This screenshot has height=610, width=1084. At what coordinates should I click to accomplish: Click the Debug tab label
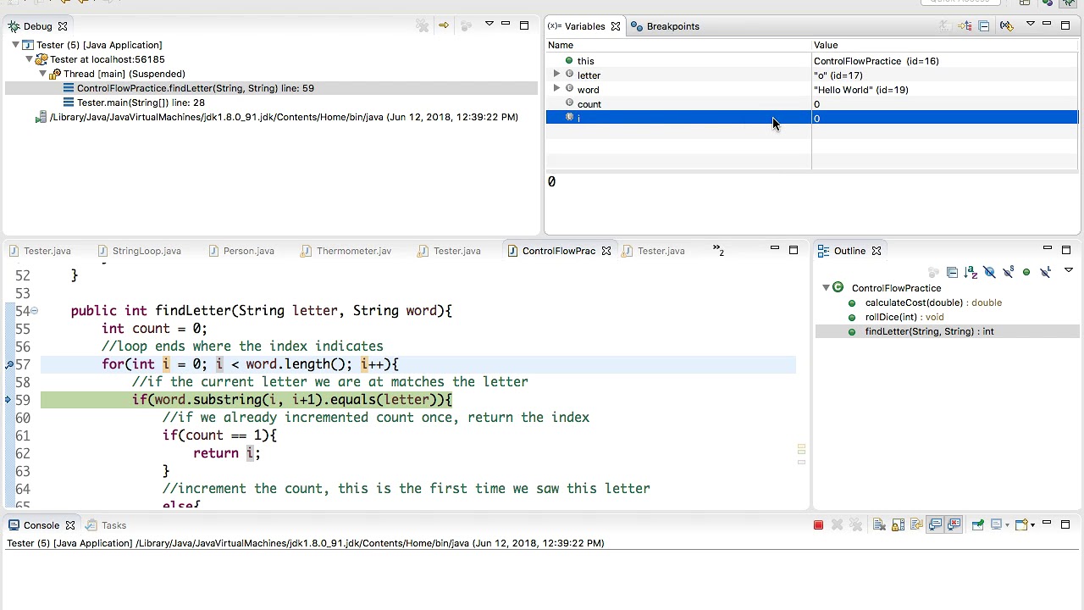click(x=38, y=26)
